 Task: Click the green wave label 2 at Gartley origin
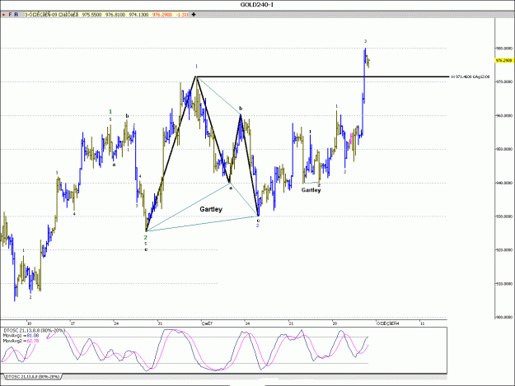146,237
